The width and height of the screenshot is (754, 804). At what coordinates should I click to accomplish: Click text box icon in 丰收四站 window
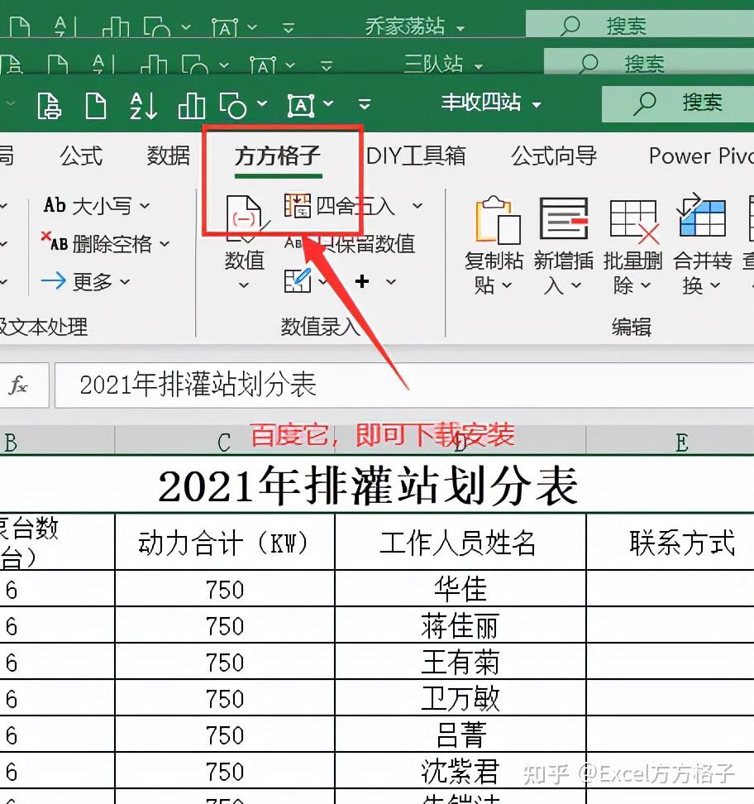[300, 106]
